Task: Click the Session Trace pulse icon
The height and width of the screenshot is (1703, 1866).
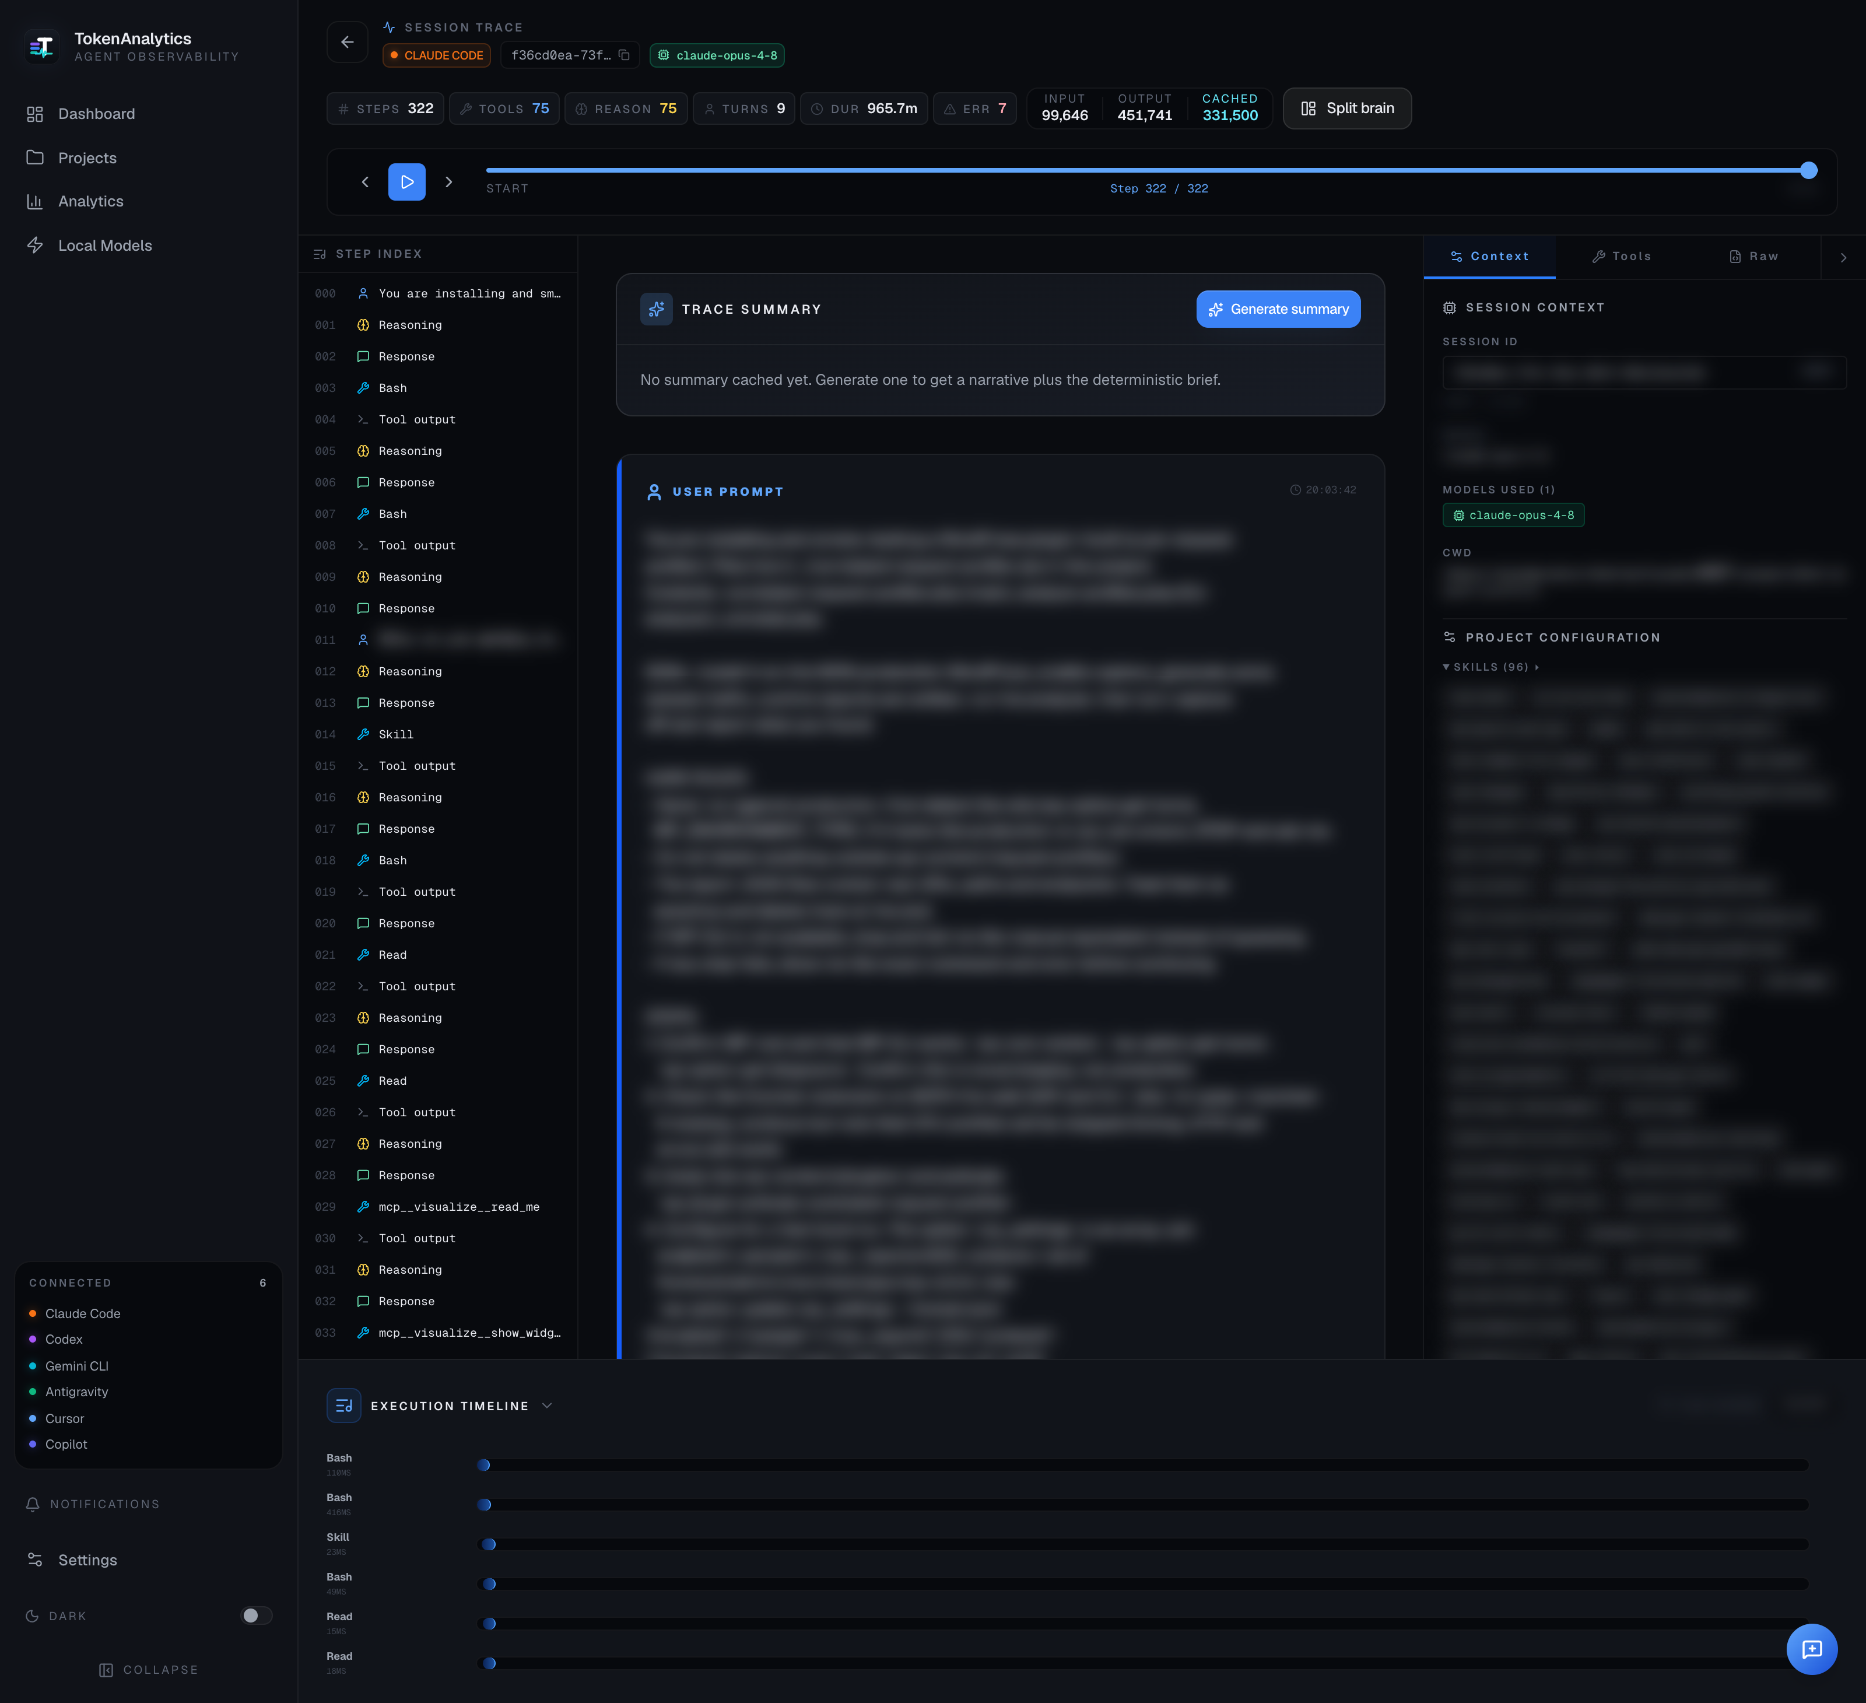Action: pyautogui.click(x=389, y=28)
